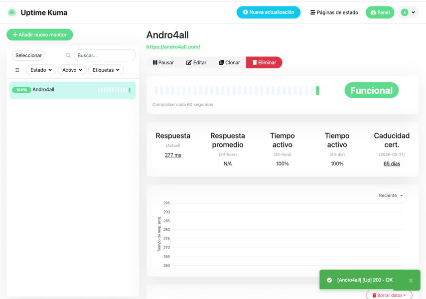Go to the Panel dashboard
Screen dimensions: 426x299
(380, 12)
